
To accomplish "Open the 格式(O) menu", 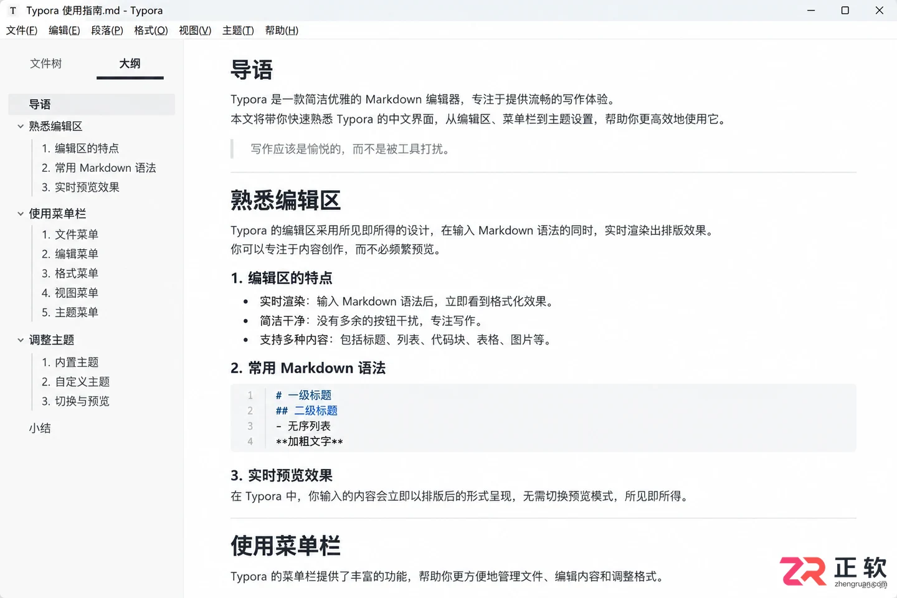I will (151, 31).
